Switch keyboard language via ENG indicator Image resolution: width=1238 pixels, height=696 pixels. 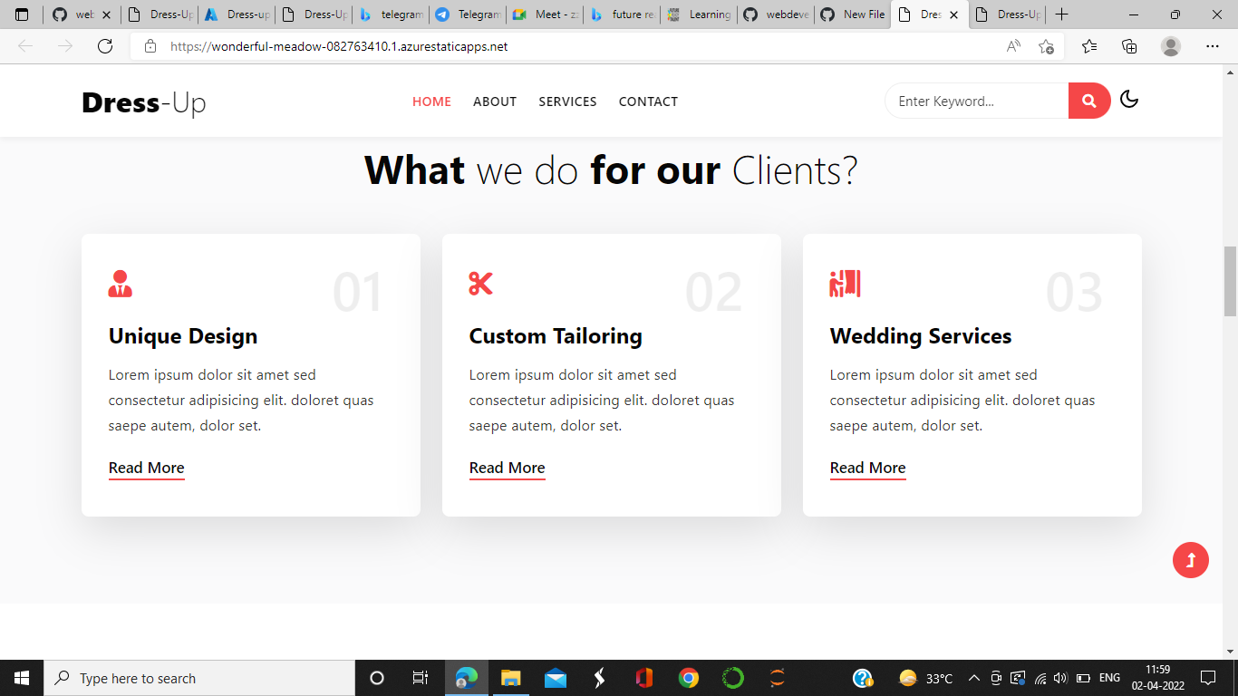pyautogui.click(x=1109, y=677)
